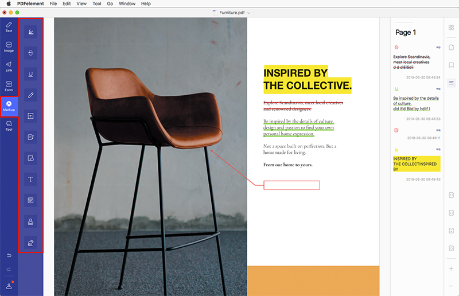Open the bookmarks panel icon
459x296 pixels.
[x=451, y=65]
